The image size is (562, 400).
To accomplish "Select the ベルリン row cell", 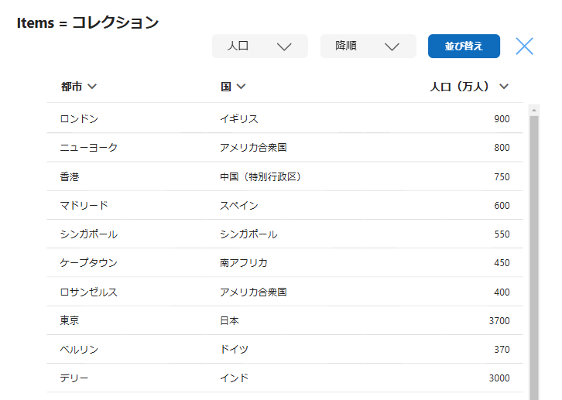I will [x=79, y=350].
